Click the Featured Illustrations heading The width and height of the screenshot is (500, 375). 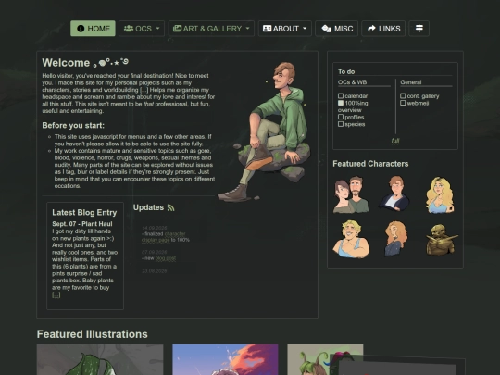[93, 334]
